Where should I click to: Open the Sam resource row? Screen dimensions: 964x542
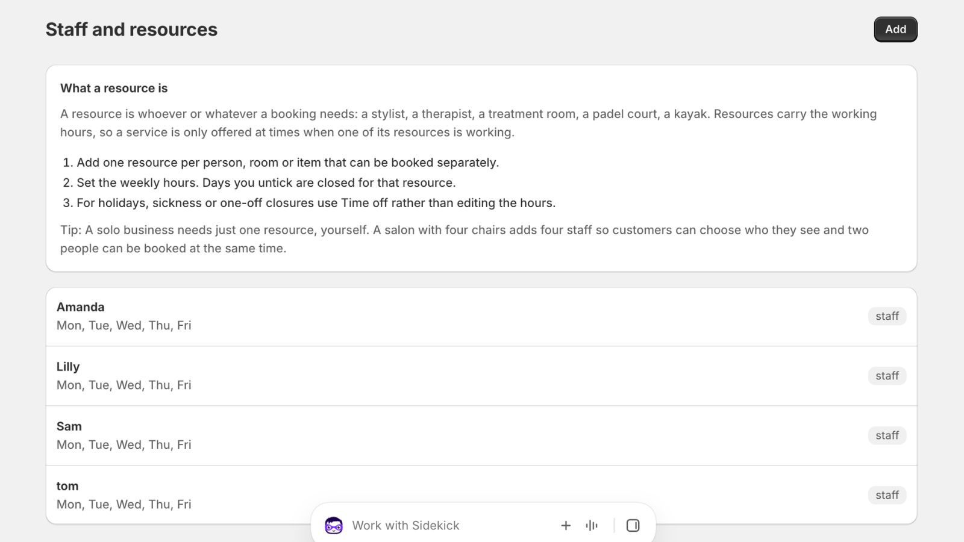481,435
